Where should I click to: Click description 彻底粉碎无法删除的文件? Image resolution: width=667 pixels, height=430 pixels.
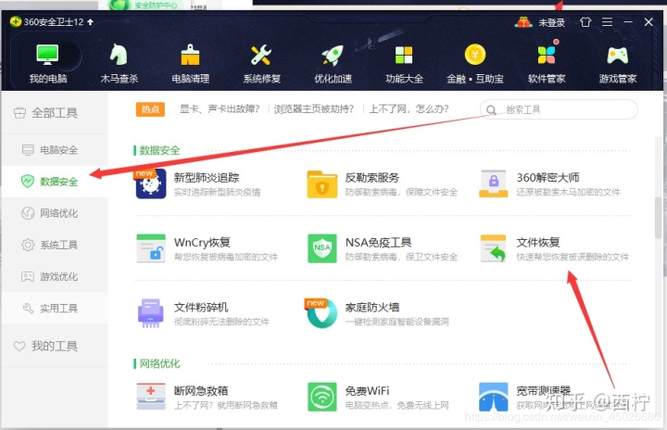pos(221,322)
